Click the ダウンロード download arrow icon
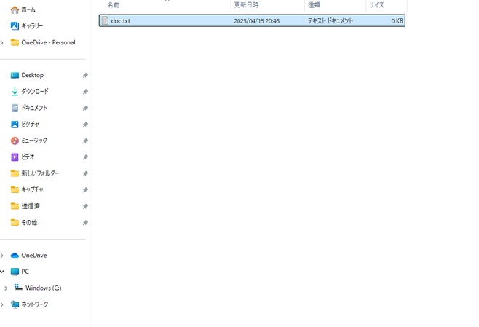479x327 pixels. coord(15,92)
